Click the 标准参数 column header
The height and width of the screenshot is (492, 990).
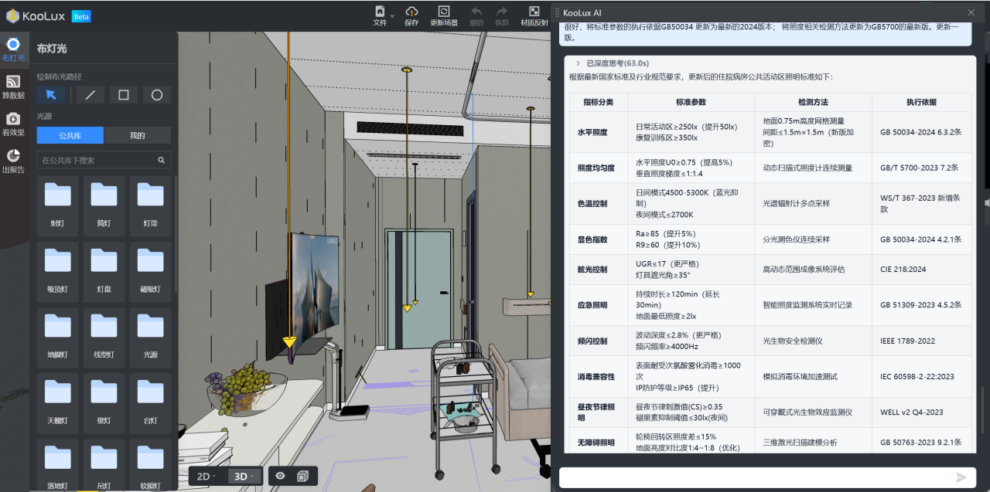click(691, 102)
